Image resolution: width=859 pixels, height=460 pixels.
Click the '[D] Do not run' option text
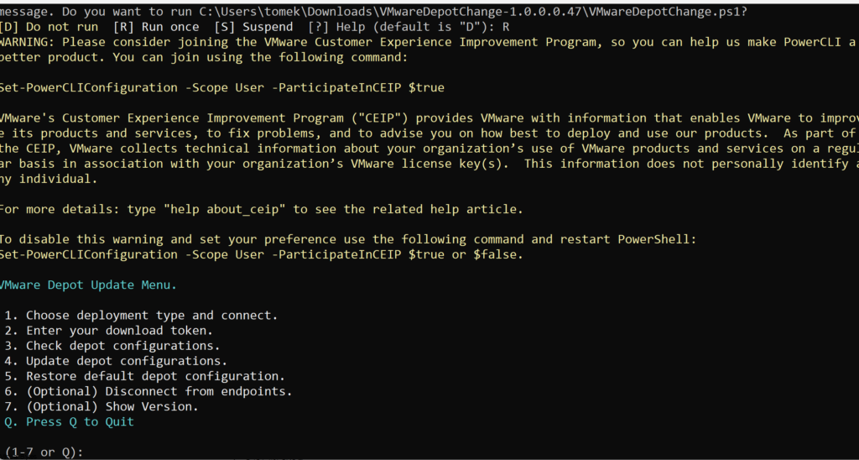49,27
